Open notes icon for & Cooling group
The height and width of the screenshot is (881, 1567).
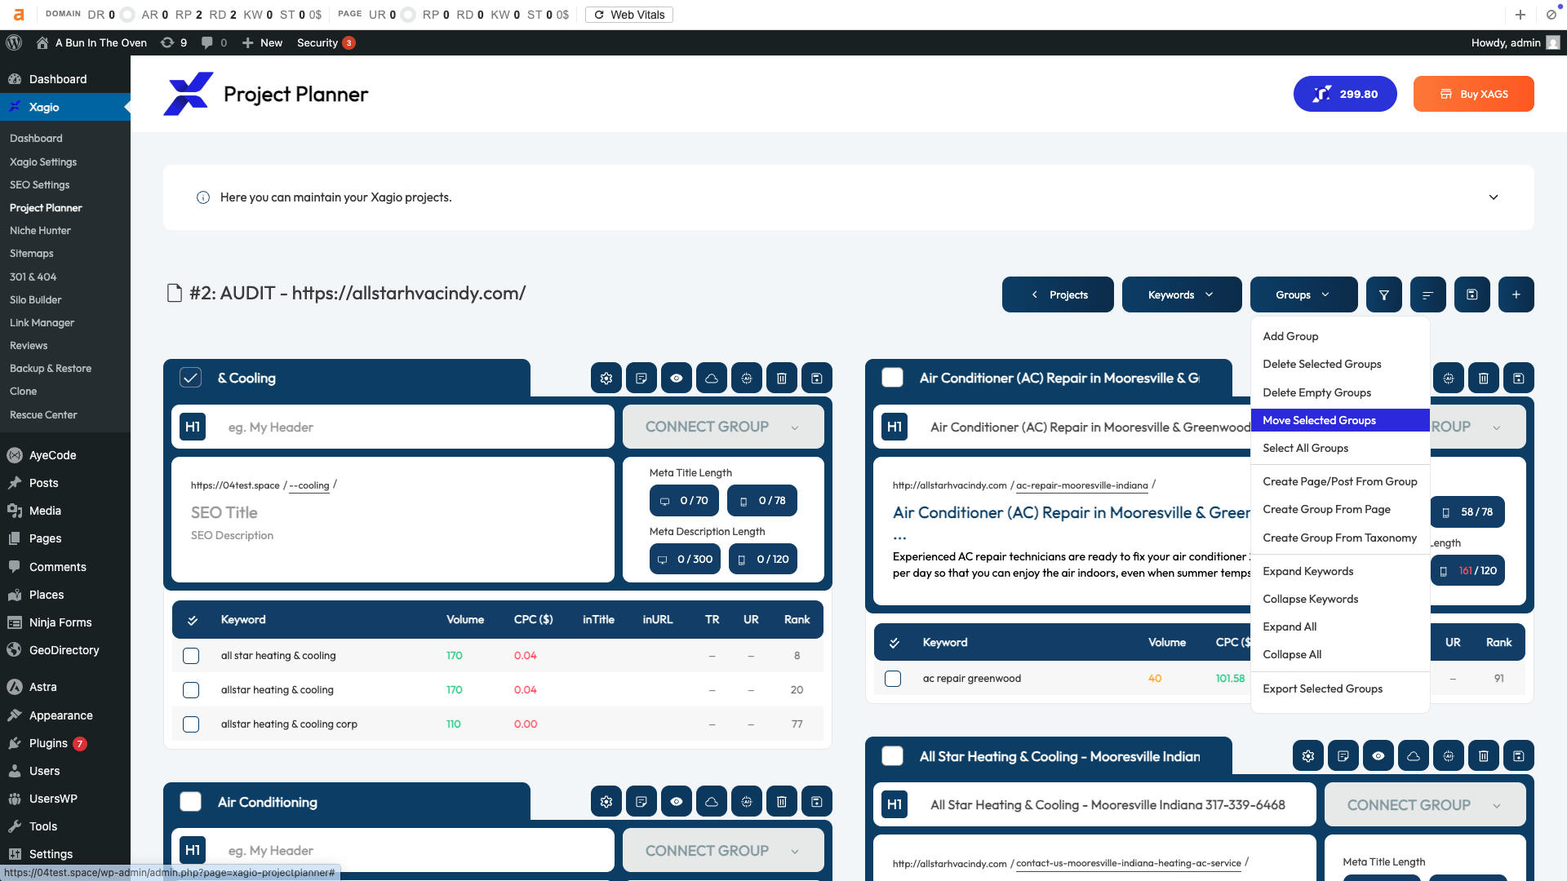[641, 379]
